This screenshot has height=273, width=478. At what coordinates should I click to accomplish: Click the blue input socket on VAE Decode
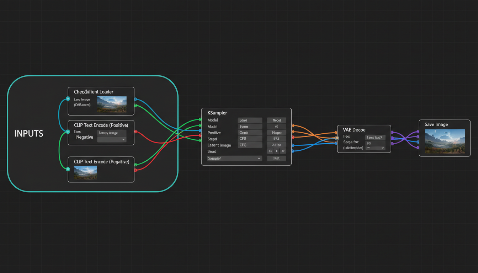pos(335,144)
